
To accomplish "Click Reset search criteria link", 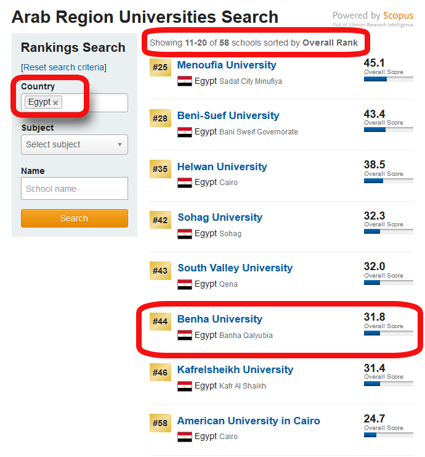I will click(63, 67).
